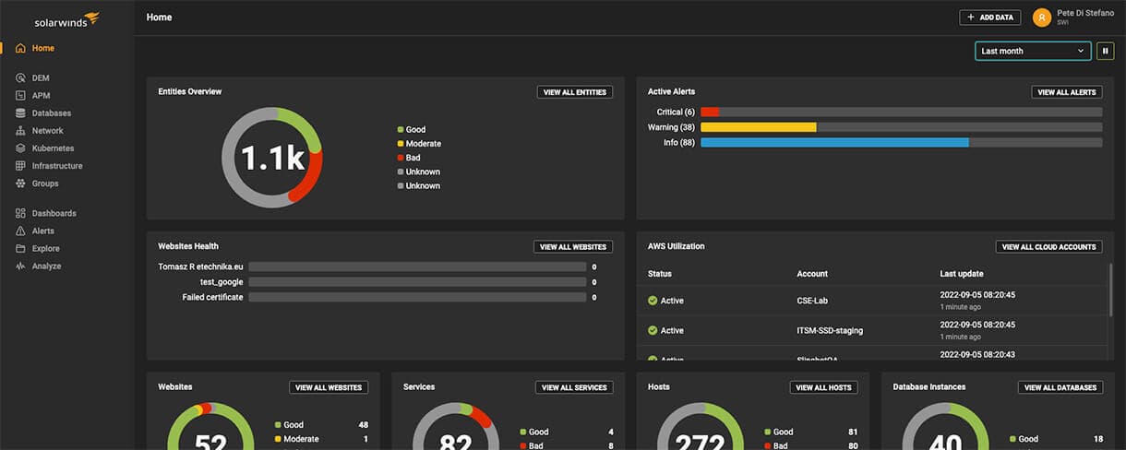The height and width of the screenshot is (450, 1126).
Task: Click the red Critical alerts bar
Action: pyautogui.click(x=710, y=112)
